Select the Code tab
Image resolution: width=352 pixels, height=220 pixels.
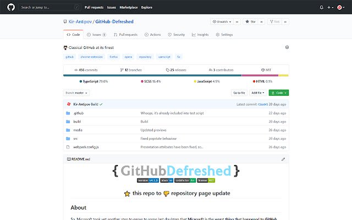[x=73, y=34]
